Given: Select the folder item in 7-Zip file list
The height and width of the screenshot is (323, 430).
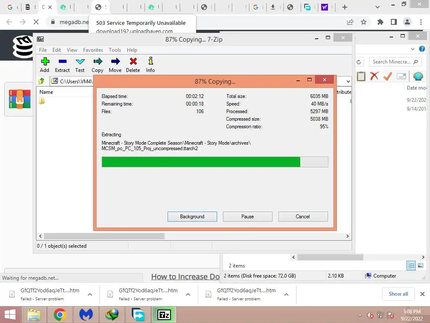Looking at the screenshot, I should tap(42, 101).
